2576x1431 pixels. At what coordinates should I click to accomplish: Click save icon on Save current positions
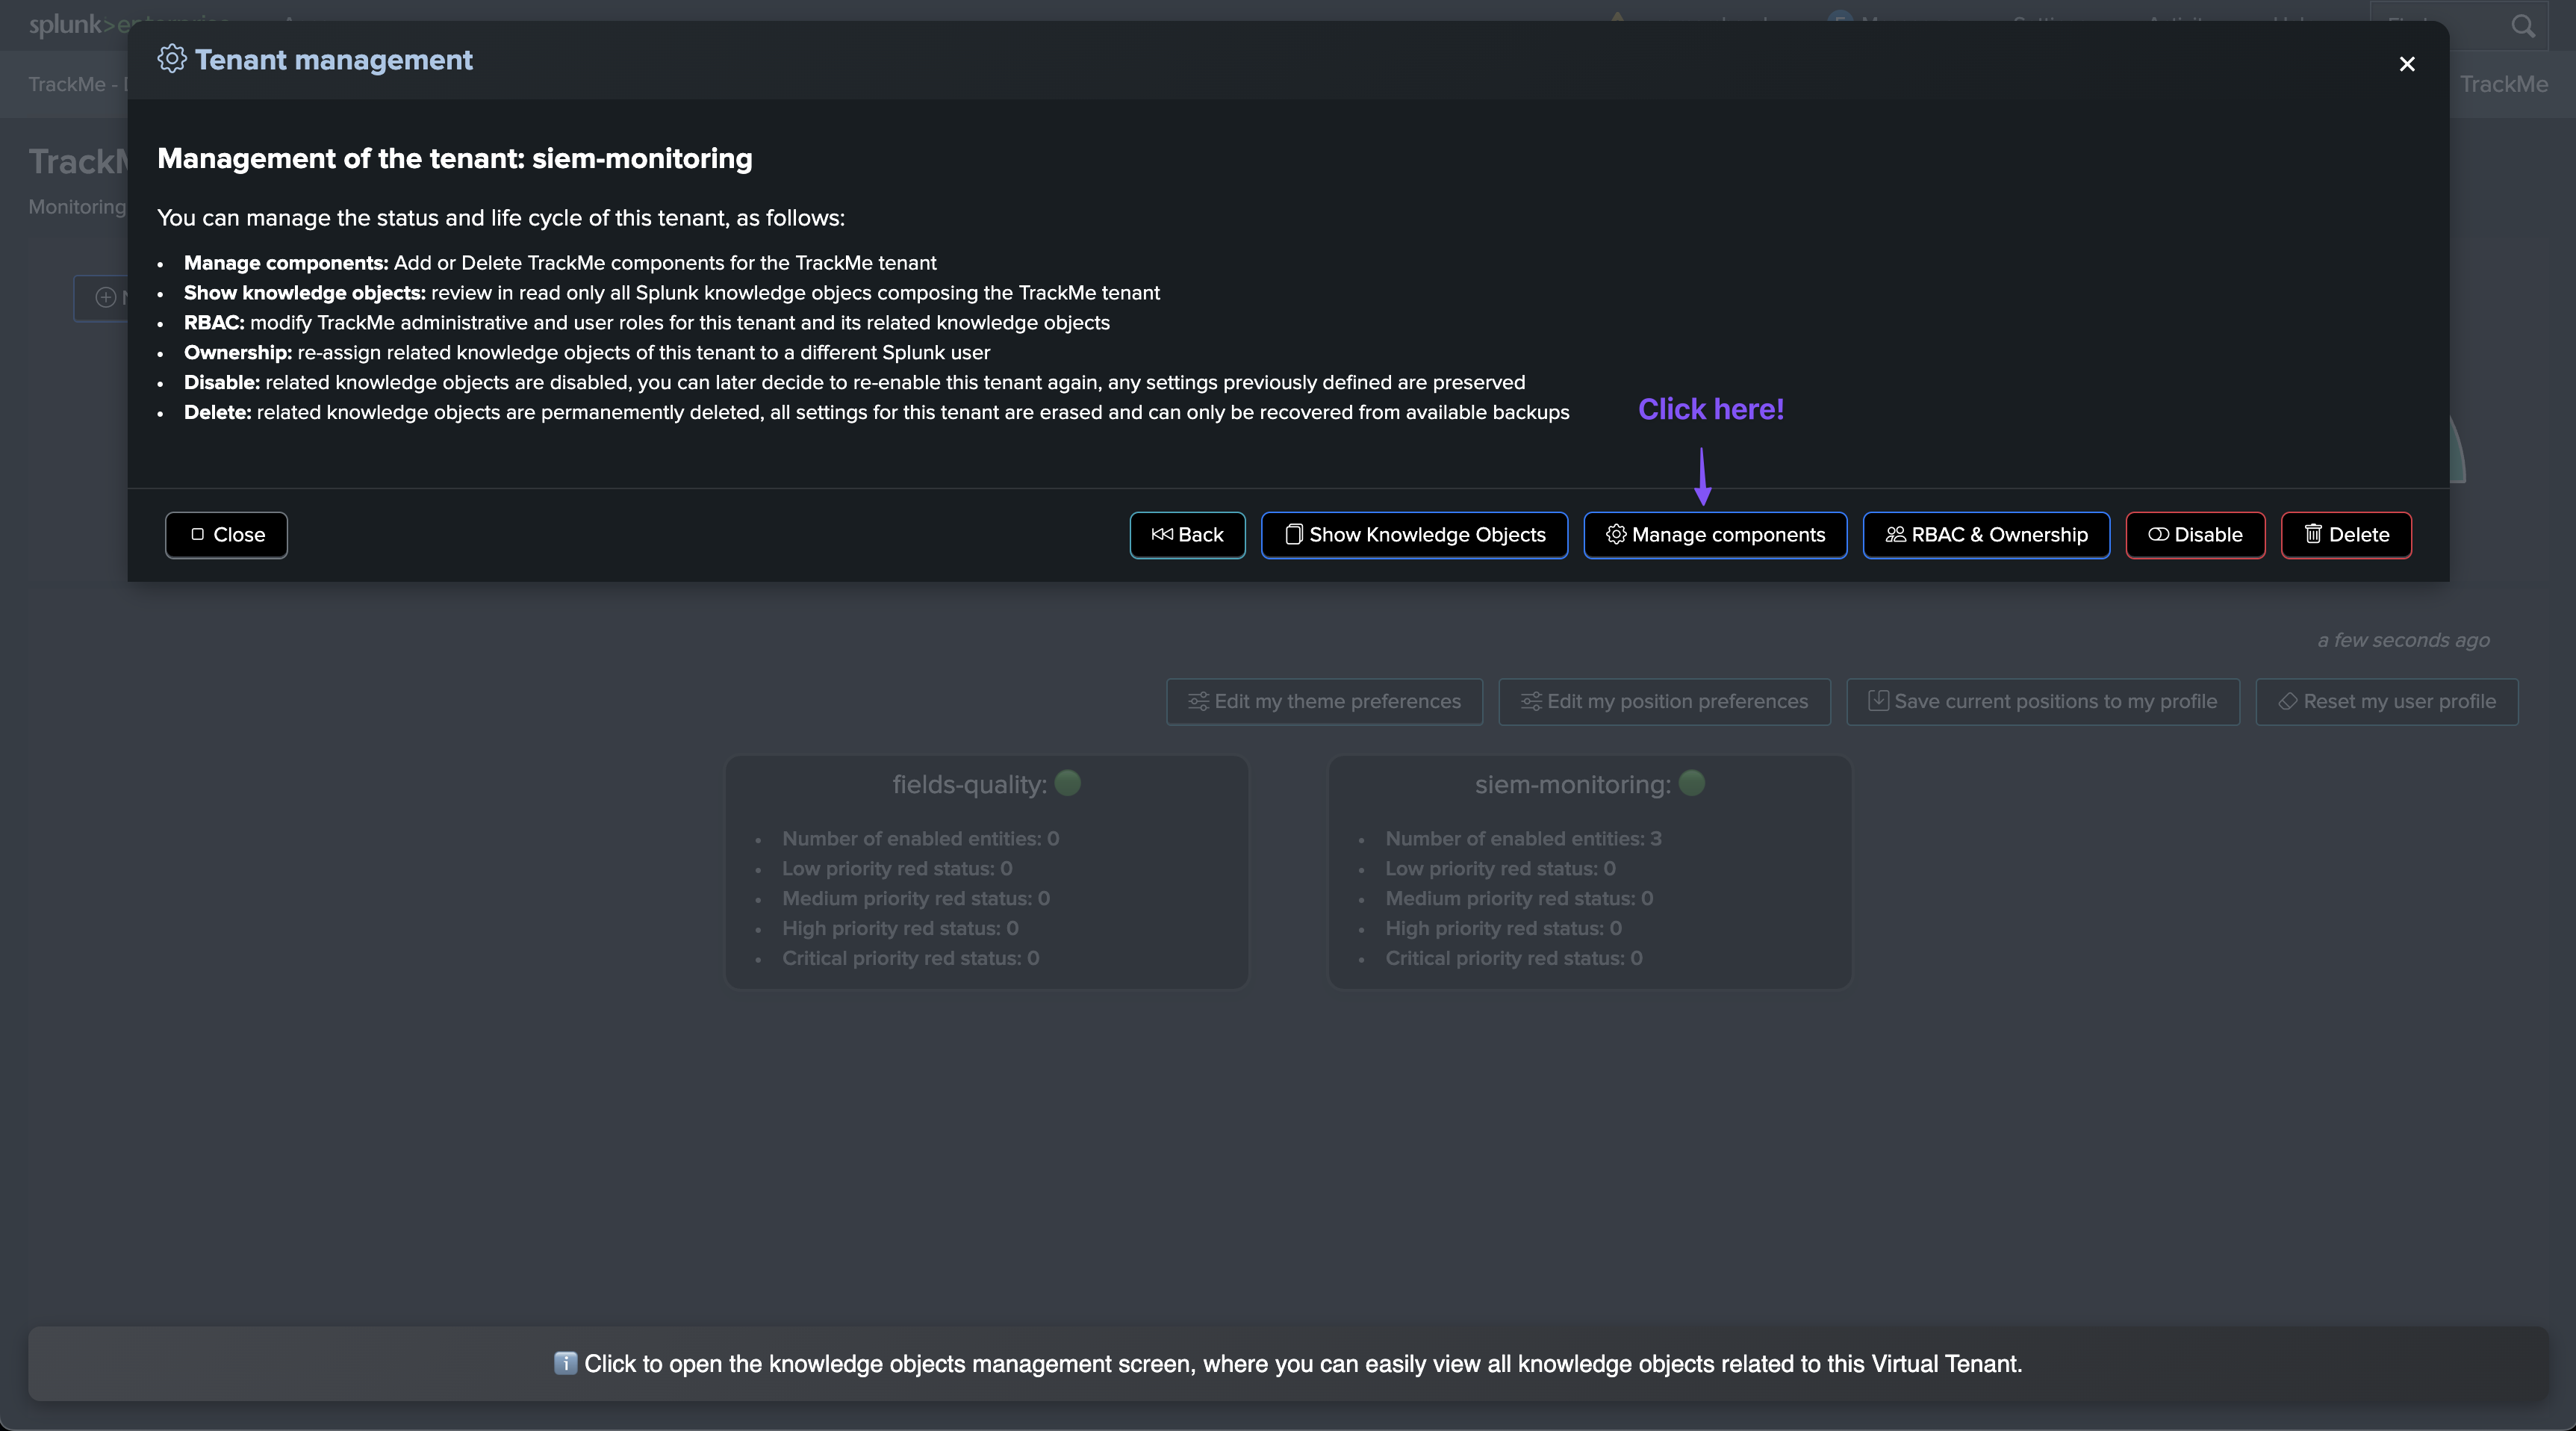[1878, 701]
